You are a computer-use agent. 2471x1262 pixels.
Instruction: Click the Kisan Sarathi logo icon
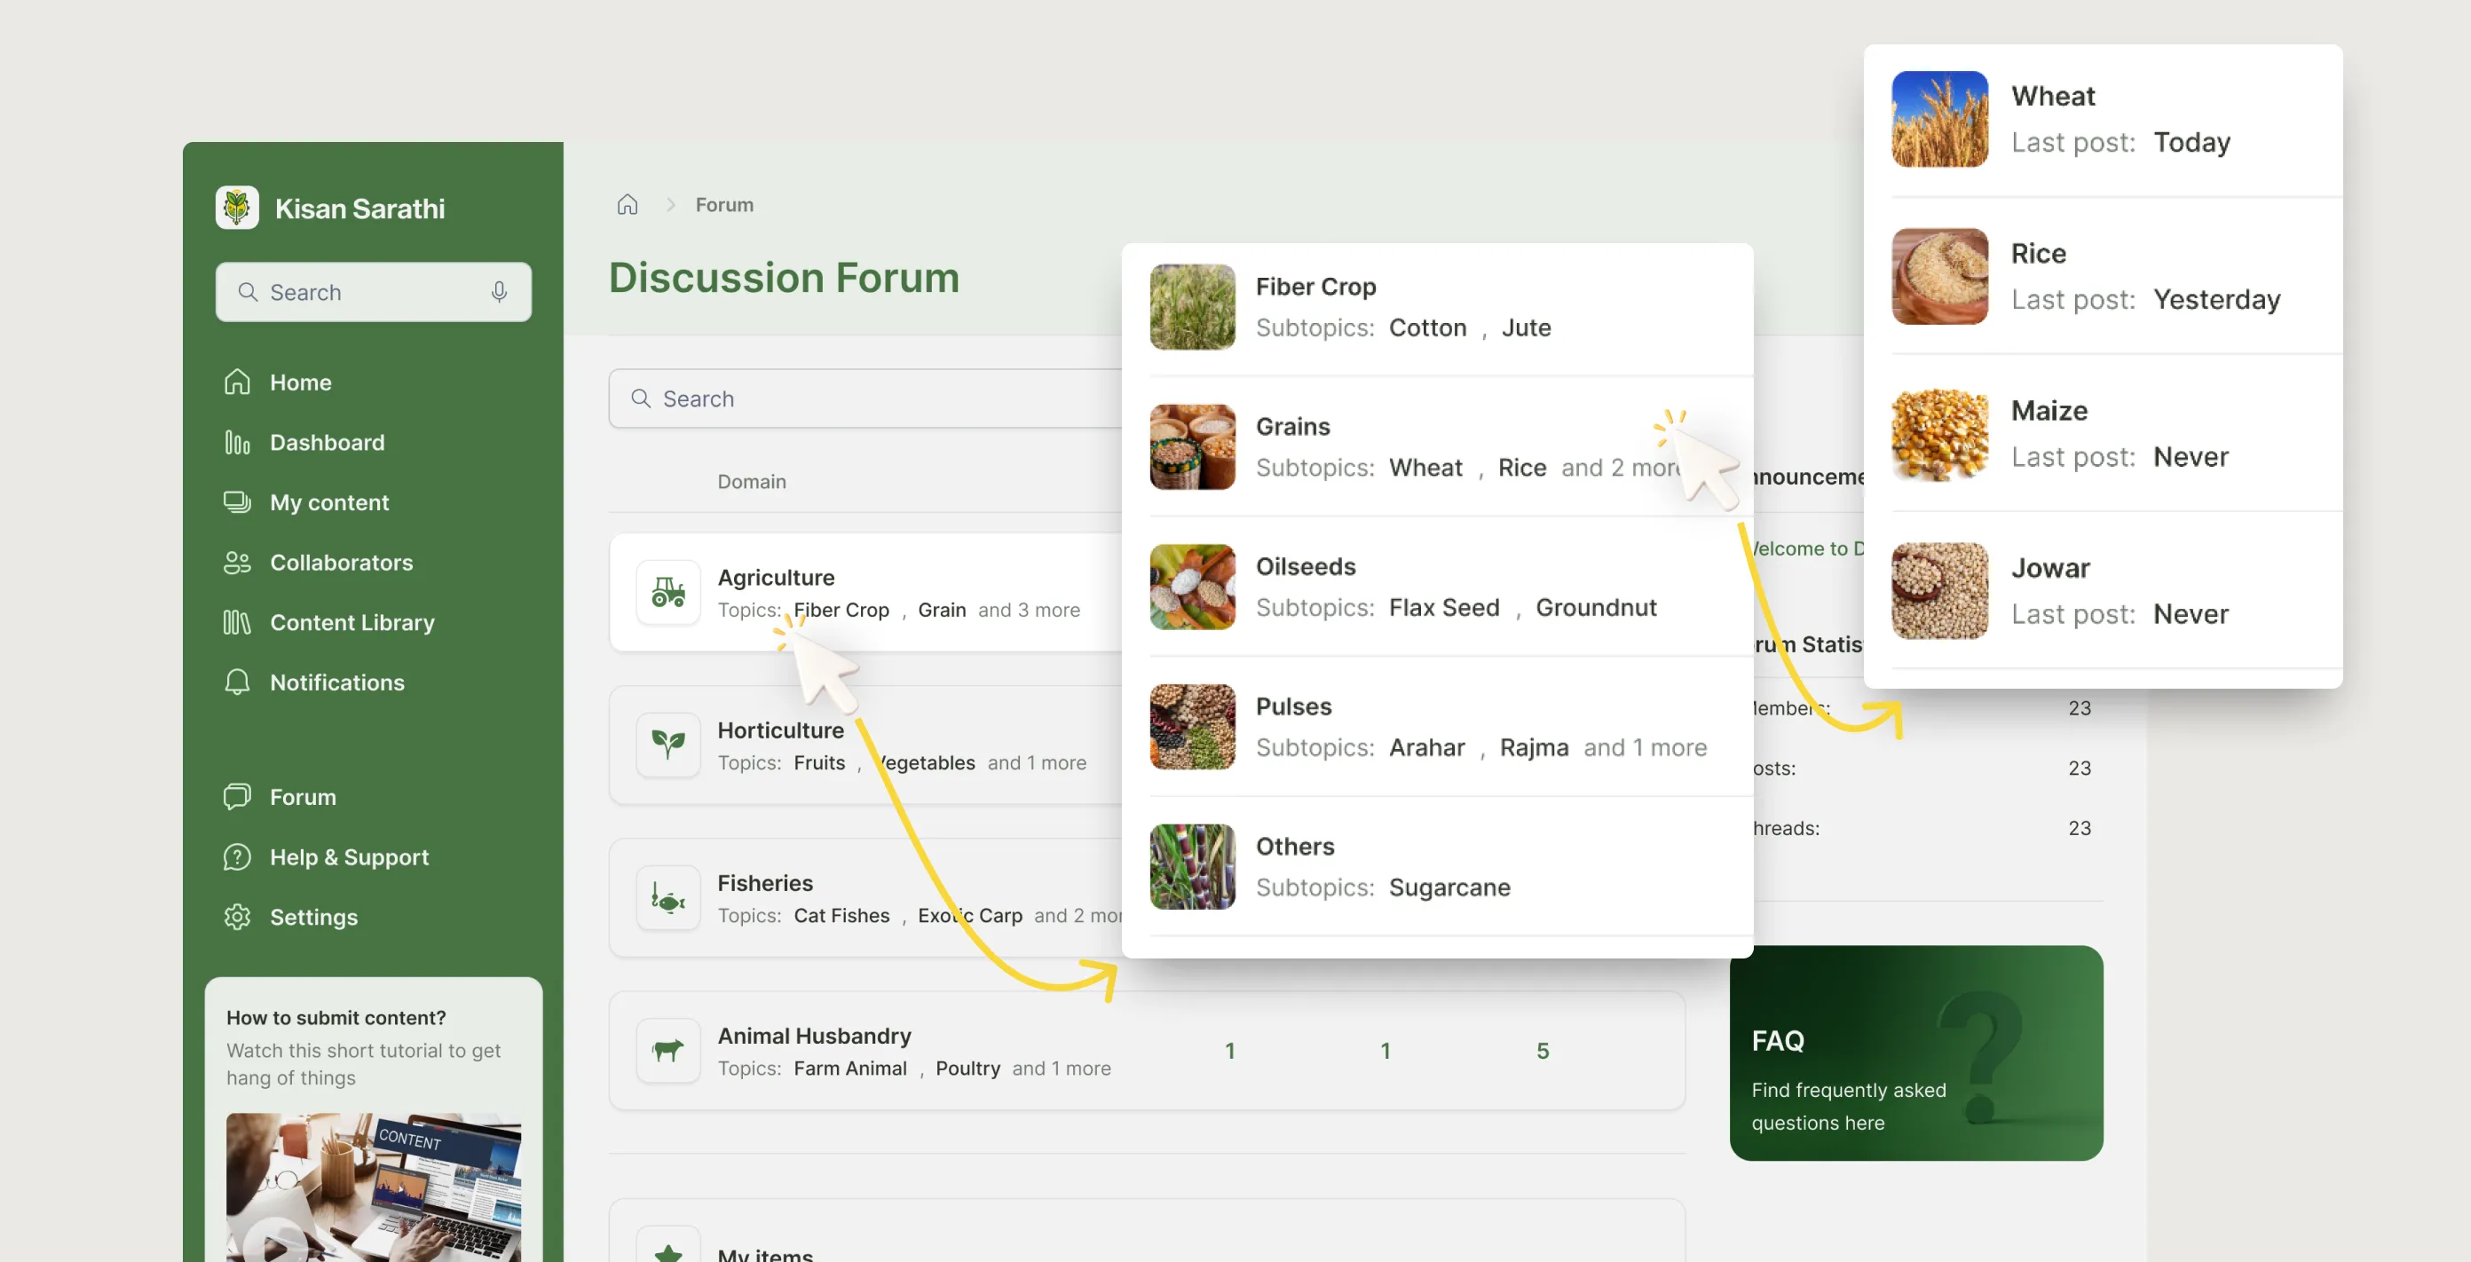click(x=237, y=207)
